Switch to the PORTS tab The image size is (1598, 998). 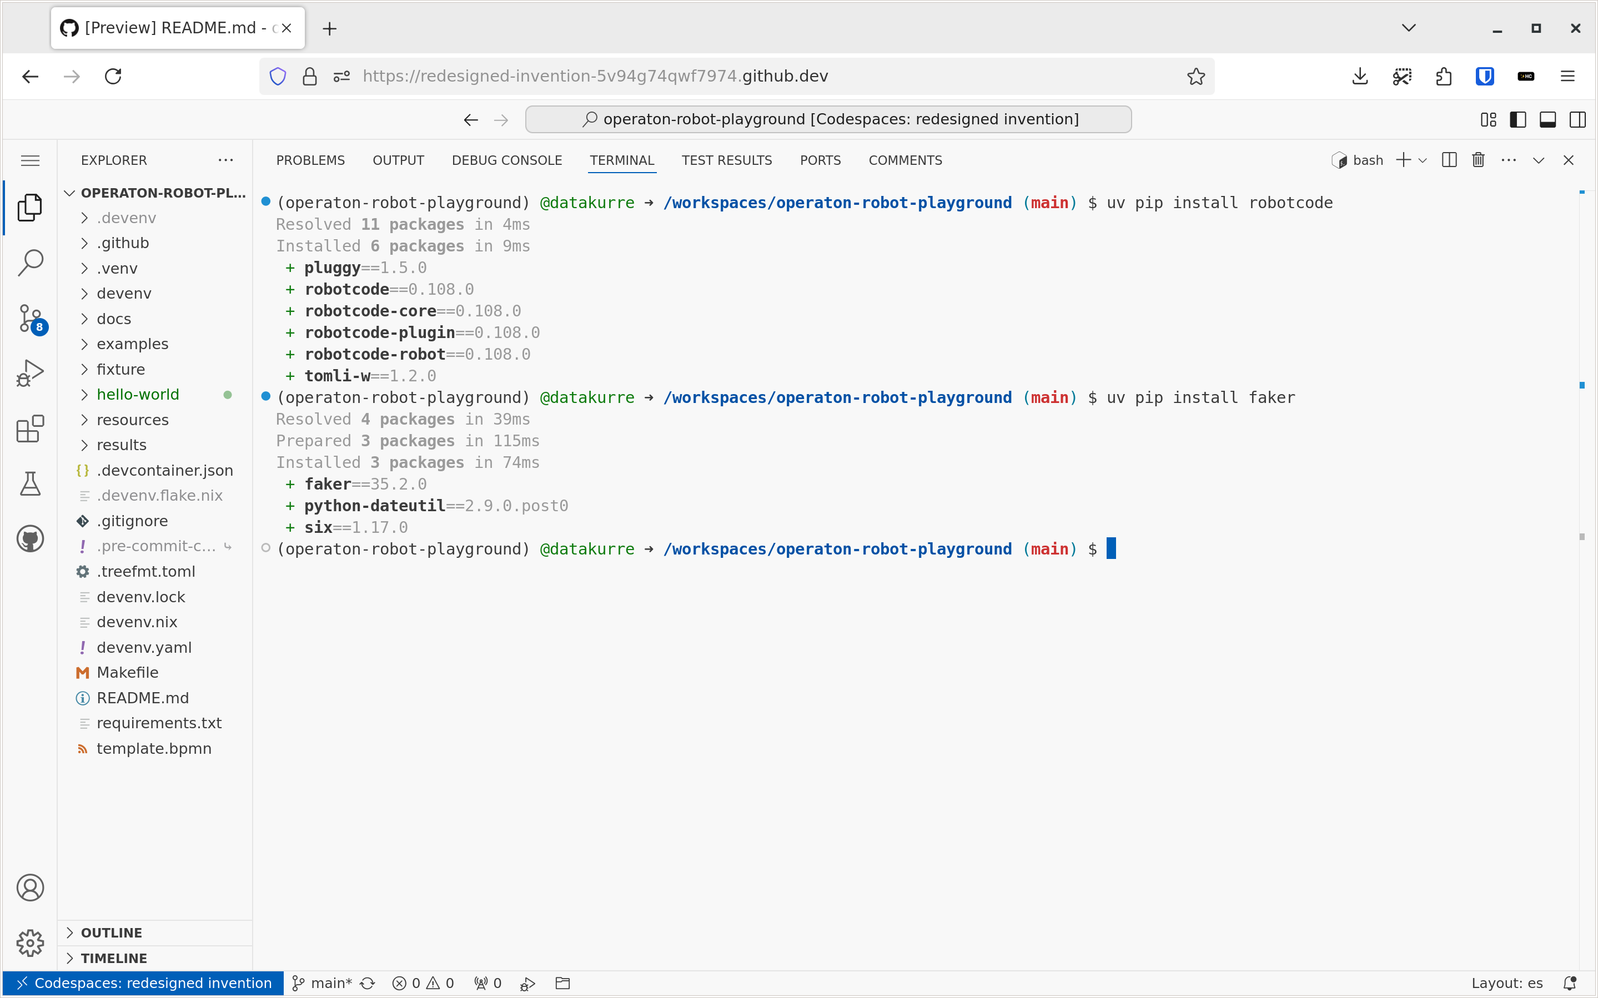(821, 160)
